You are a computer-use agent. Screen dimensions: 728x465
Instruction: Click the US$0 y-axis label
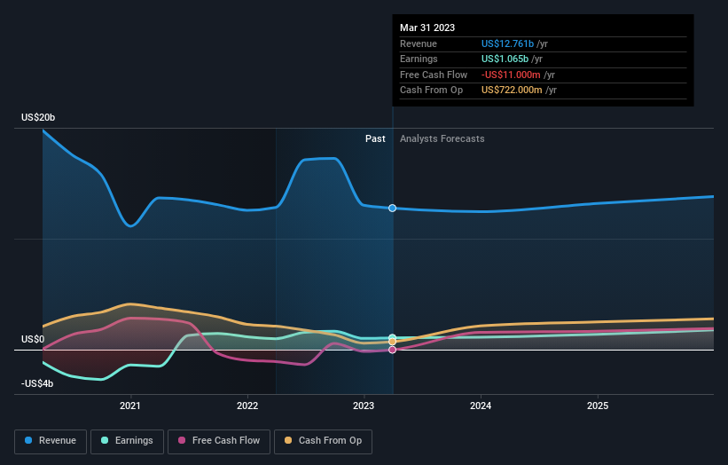coord(33,340)
